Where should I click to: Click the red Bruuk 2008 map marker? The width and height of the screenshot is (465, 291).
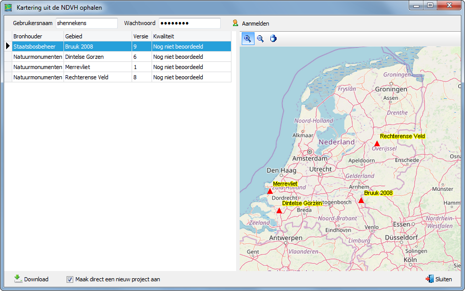click(x=361, y=200)
